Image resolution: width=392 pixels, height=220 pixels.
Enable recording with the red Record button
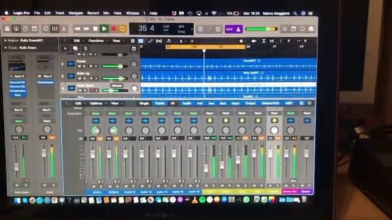[x=113, y=29]
